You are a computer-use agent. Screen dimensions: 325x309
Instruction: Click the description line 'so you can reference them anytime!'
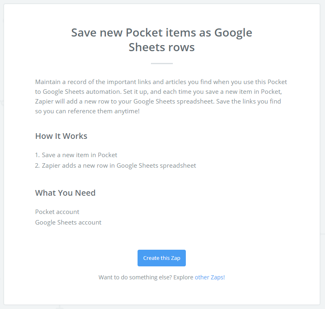pos(87,111)
